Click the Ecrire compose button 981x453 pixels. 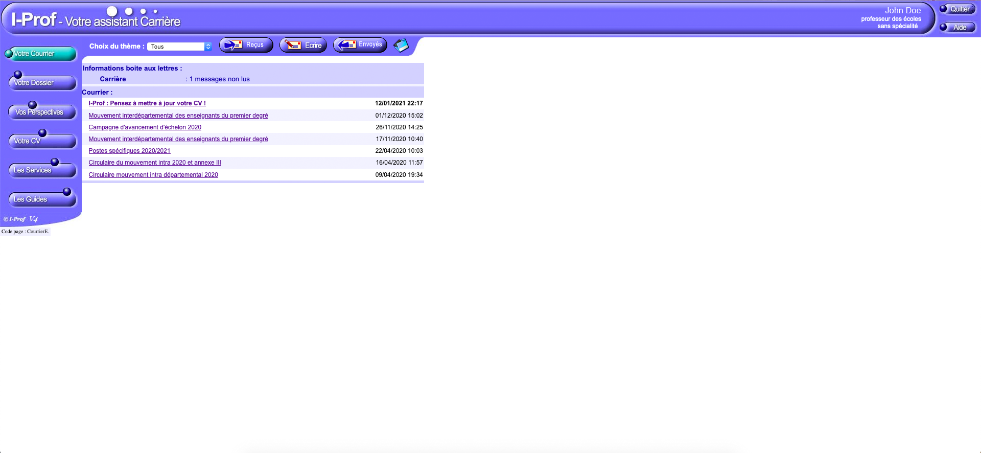point(303,45)
